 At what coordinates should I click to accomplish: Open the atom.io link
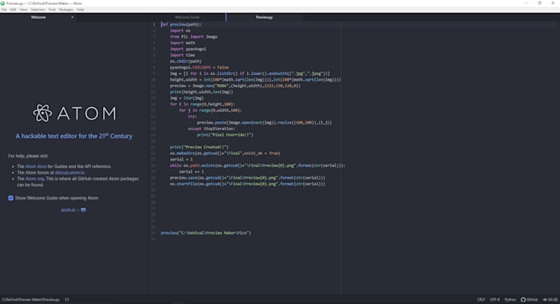(68, 210)
